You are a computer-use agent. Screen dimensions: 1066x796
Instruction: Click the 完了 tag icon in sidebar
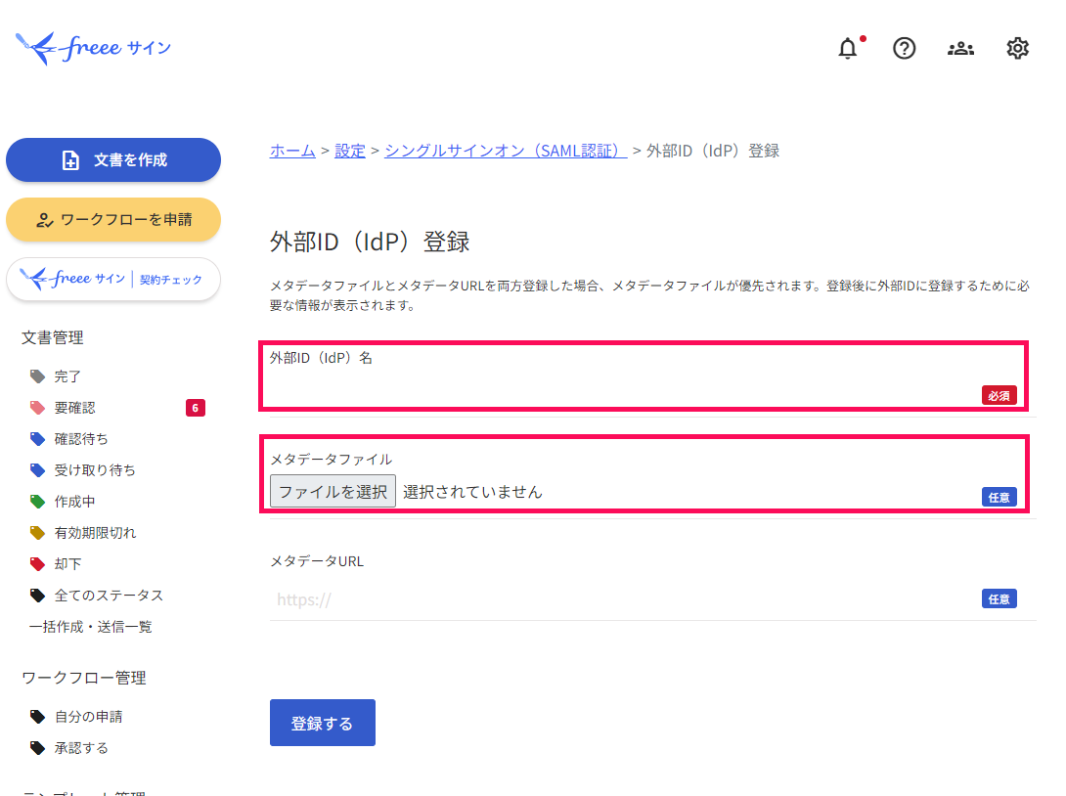(x=38, y=376)
